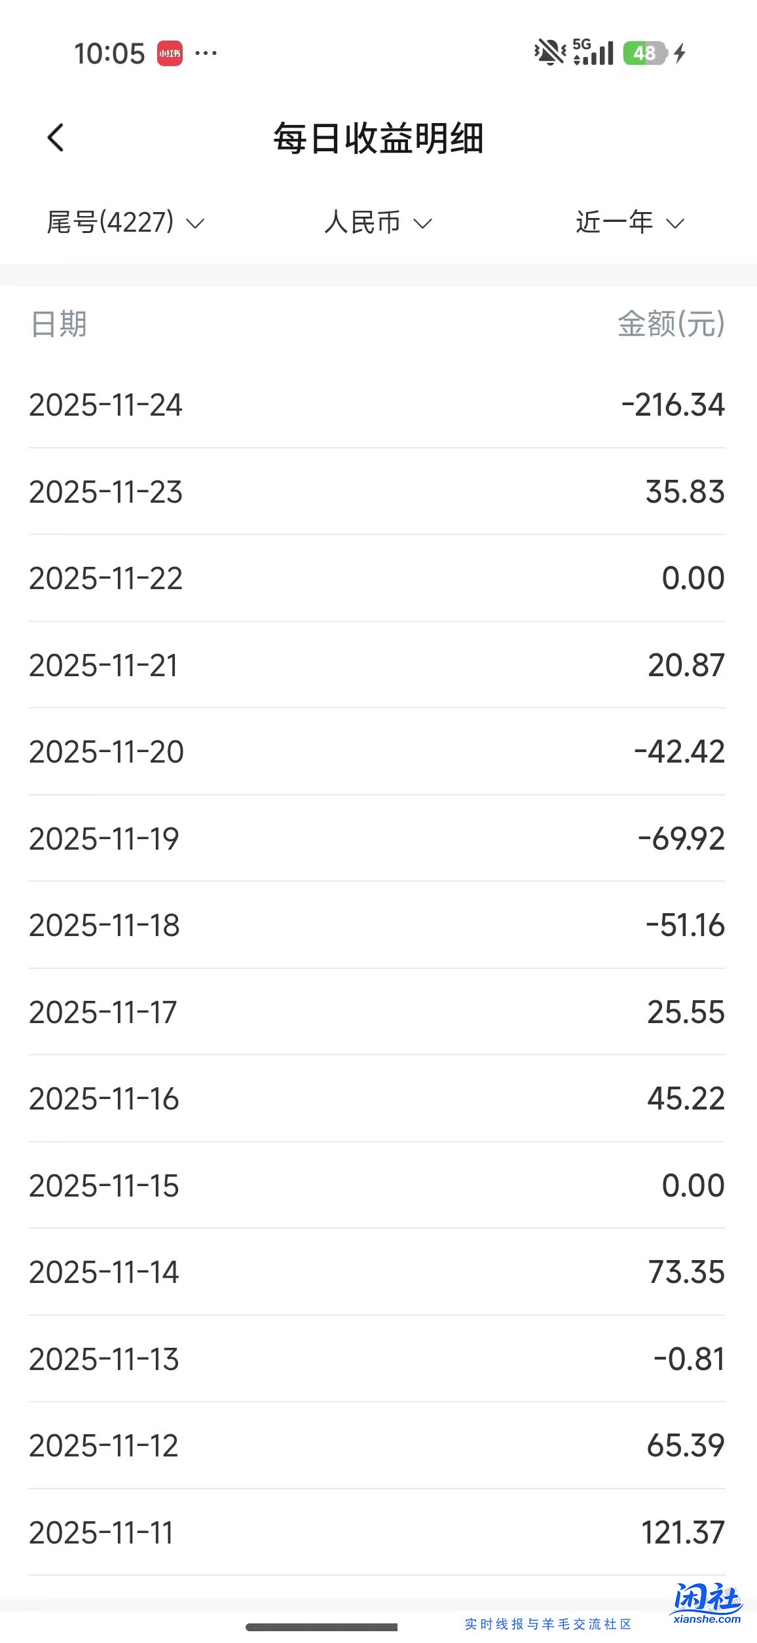Tap the xianshe.com watermark logo
Viewport: 757px width, 1643px height.
pos(707,1604)
